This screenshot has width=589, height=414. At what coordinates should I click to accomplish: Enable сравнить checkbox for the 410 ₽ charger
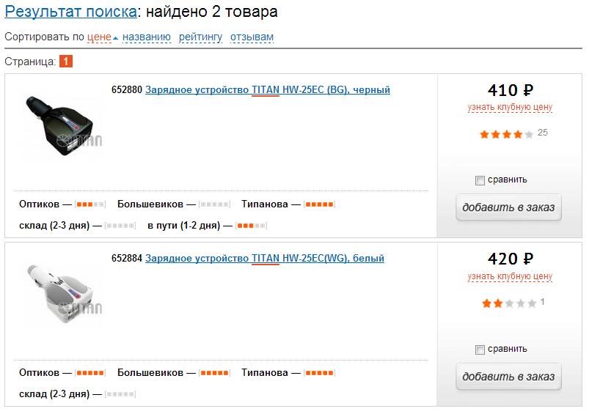tap(480, 180)
